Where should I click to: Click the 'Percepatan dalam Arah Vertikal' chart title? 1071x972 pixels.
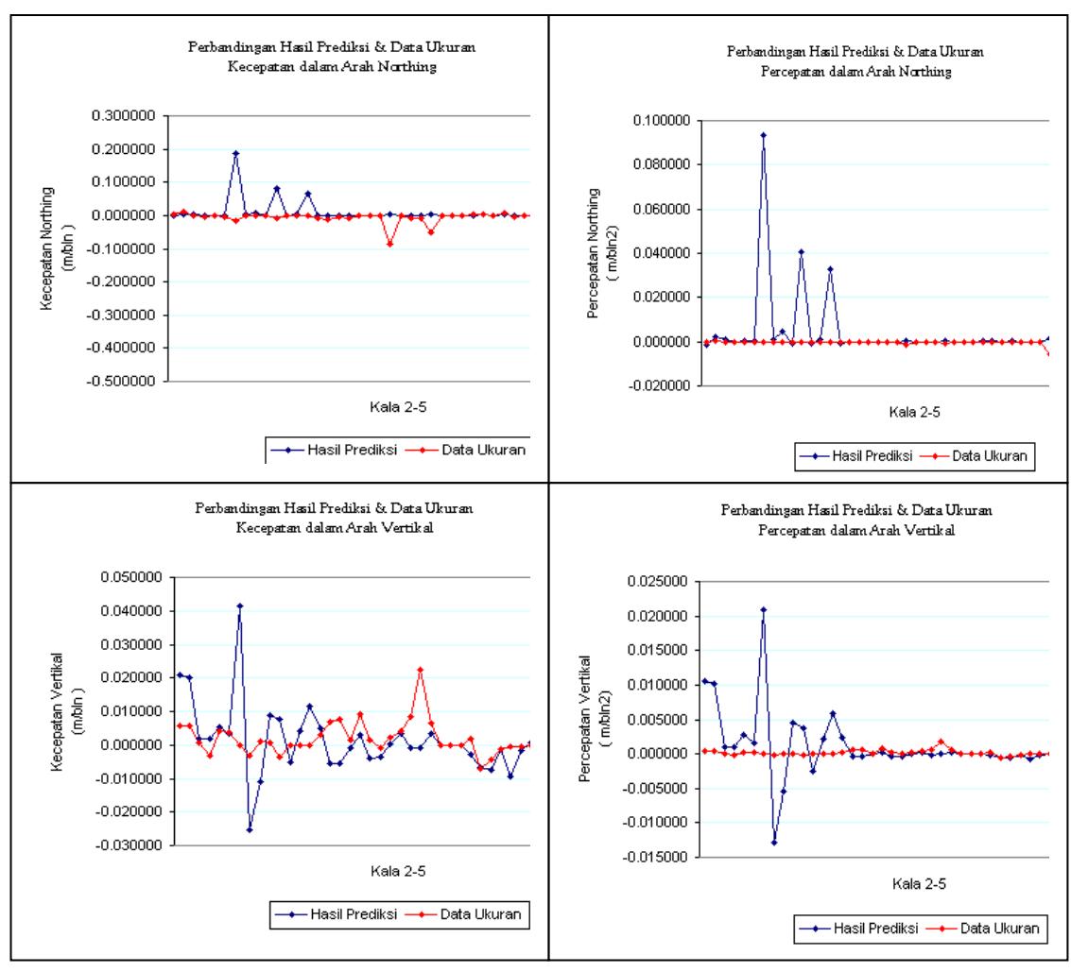click(x=855, y=530)
